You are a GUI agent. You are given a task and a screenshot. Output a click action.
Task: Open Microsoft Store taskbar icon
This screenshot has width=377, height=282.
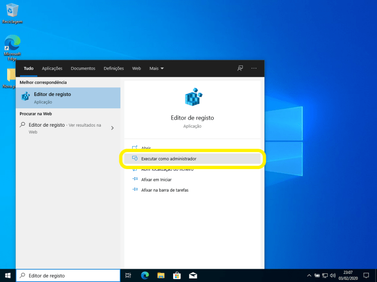click(x=176, y=275)
